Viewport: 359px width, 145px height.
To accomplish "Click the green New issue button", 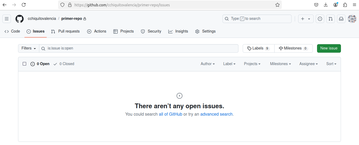I will [329, 48].
